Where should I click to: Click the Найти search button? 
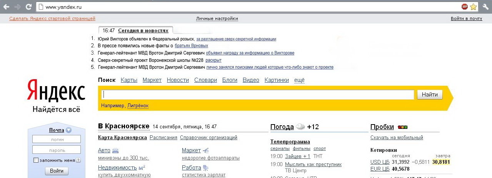[x=430, y=94]
